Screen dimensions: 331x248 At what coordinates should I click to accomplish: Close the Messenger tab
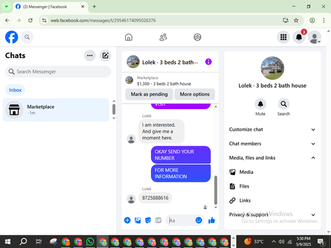click(83, 7)
